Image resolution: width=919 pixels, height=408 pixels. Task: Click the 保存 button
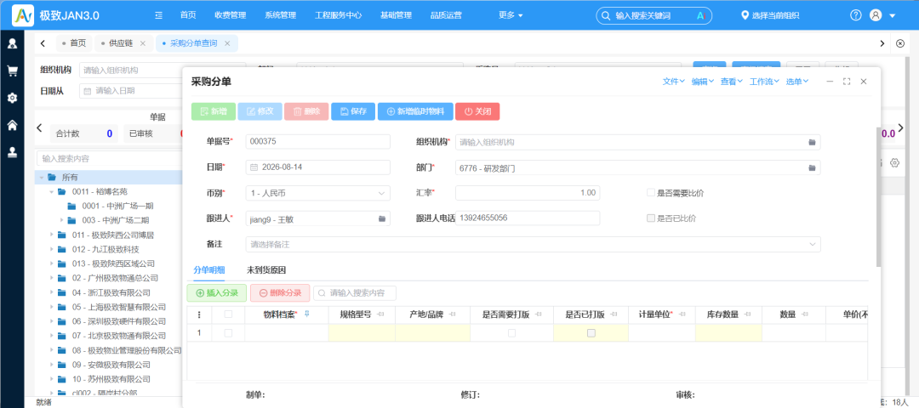click(x=353, y=112)
